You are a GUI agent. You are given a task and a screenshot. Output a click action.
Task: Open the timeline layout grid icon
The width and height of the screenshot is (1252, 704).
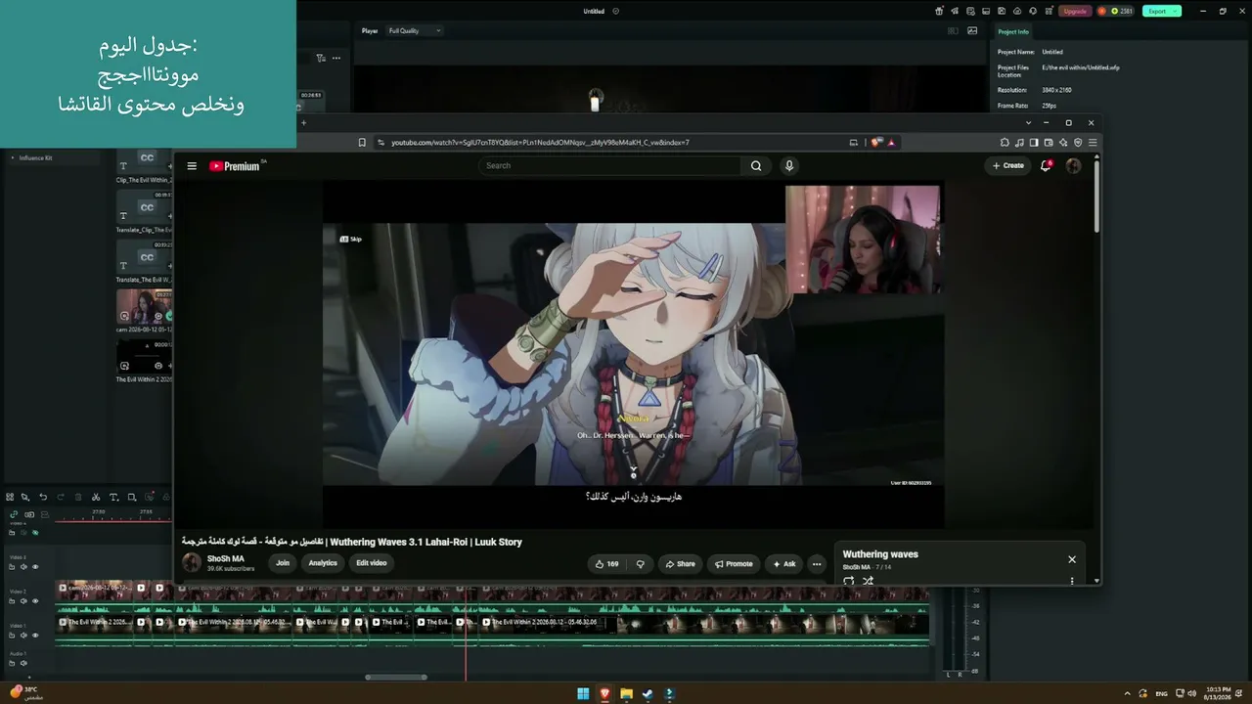pos(10,498)
